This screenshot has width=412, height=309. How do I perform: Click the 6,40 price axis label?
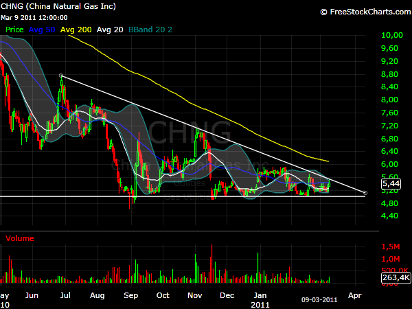pos(389,151)
